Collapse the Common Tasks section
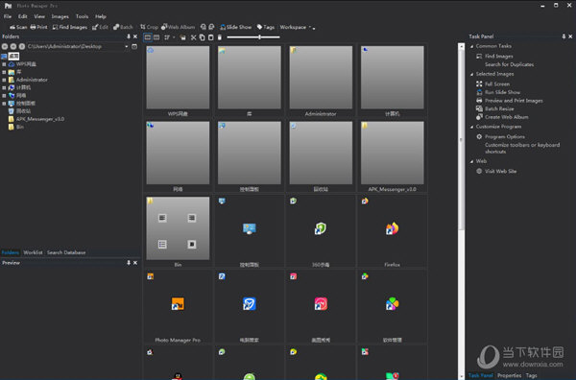Screen dimensions: 576x380 tap(472, 46)
